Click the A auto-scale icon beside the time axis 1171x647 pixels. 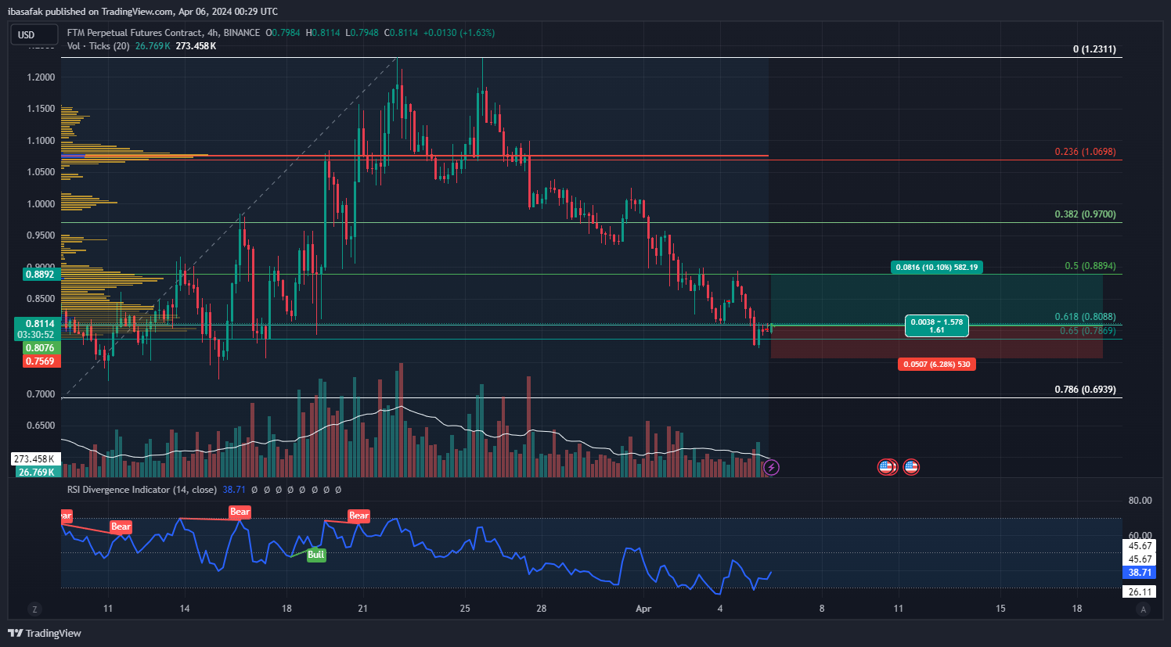tap(1143, 609)
